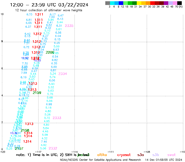The height and width of the screenshot is (162, 185).
Task: Click the wave height value '7.59'
Action: click(24, 73)
